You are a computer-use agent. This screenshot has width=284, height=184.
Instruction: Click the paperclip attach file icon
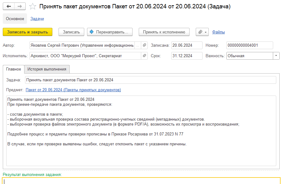coord(200,32)
